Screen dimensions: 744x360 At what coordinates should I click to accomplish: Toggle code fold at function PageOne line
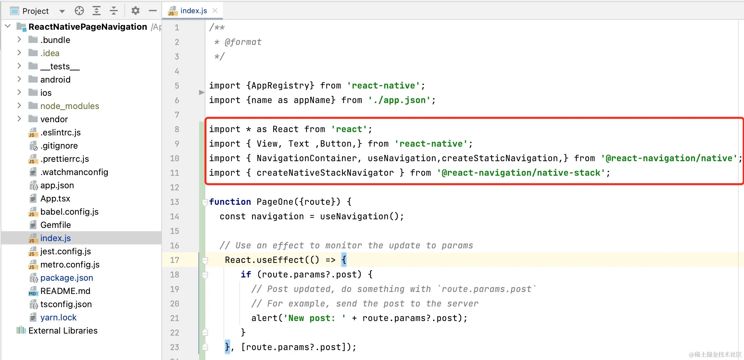pos(205,202)
